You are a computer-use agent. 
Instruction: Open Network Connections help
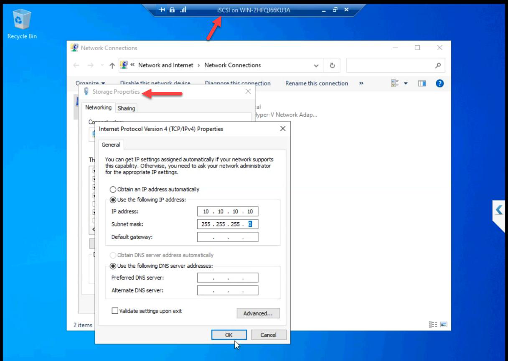[439, 84]
